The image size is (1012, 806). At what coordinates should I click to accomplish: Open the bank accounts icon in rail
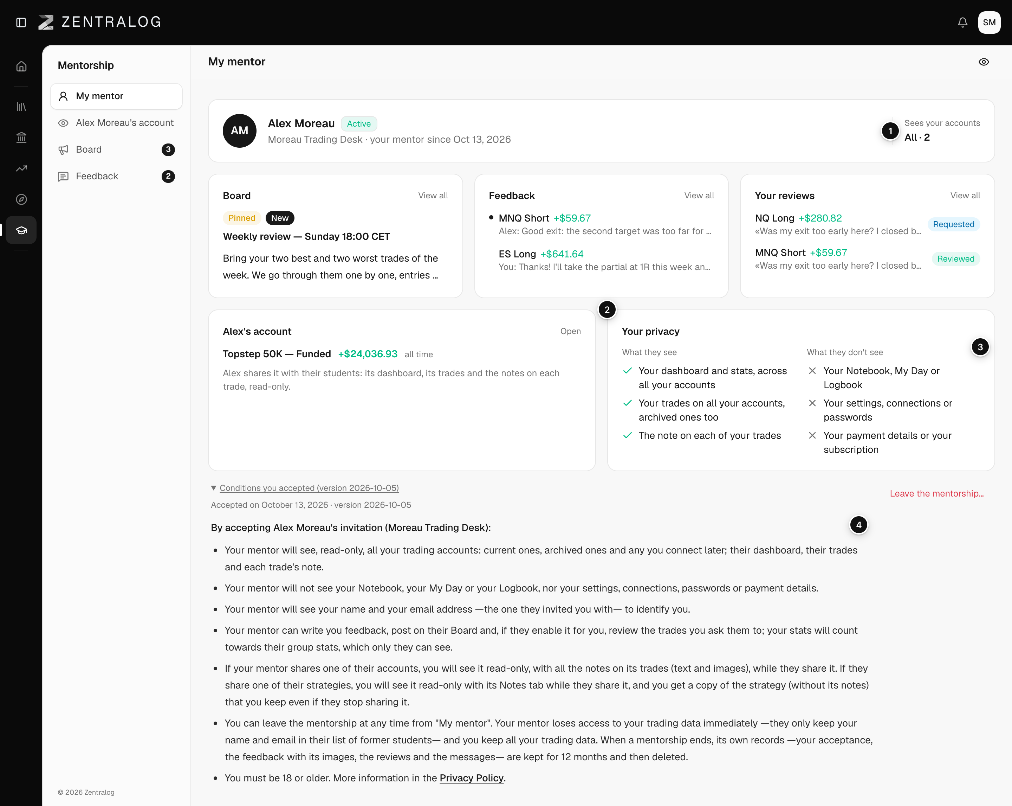click(21, 137)
